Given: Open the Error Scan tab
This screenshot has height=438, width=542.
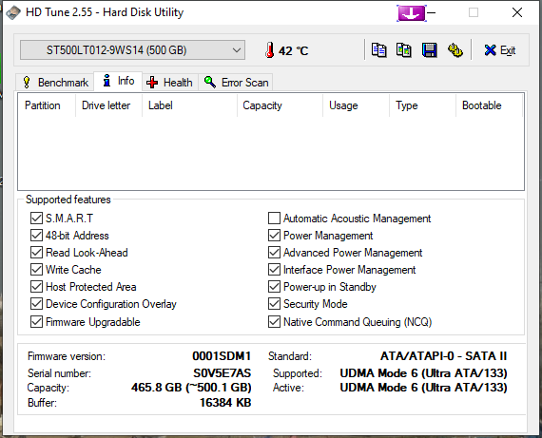Looking at the screenshot, I should 236,83.
